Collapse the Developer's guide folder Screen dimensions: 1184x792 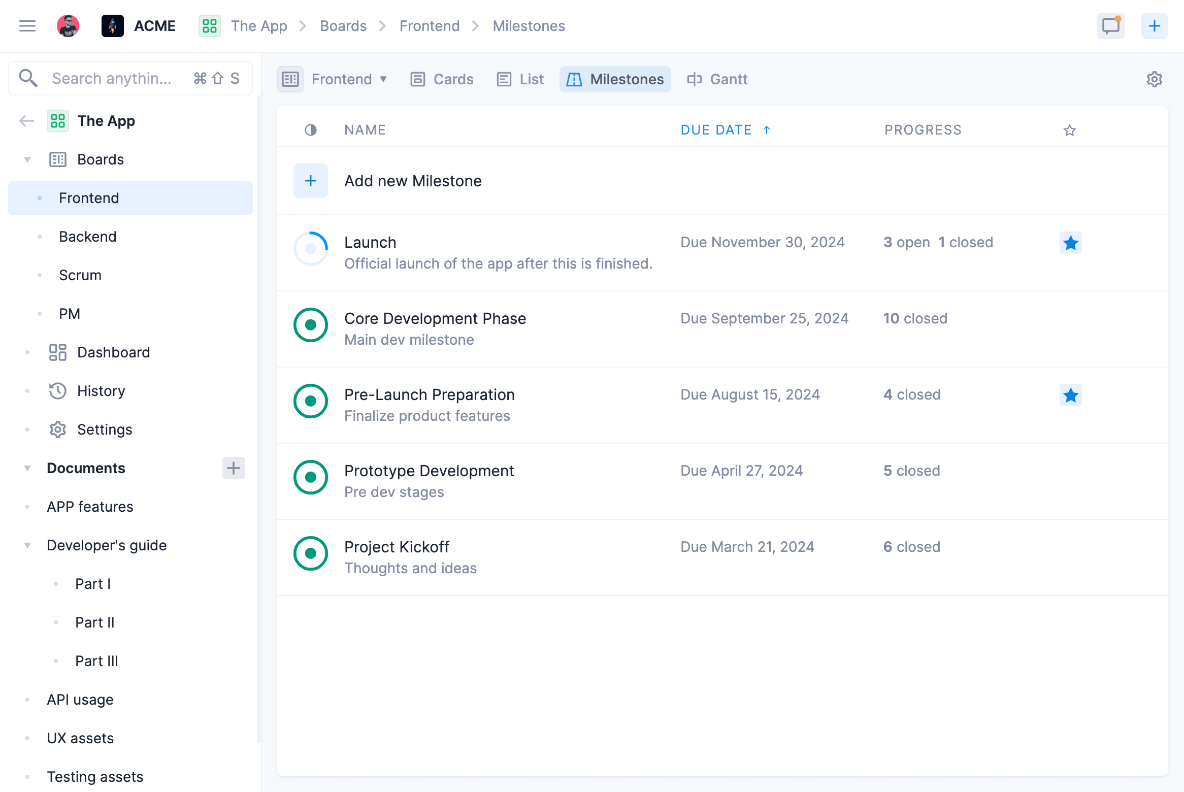pyautogui.click(x=27, y=545)
